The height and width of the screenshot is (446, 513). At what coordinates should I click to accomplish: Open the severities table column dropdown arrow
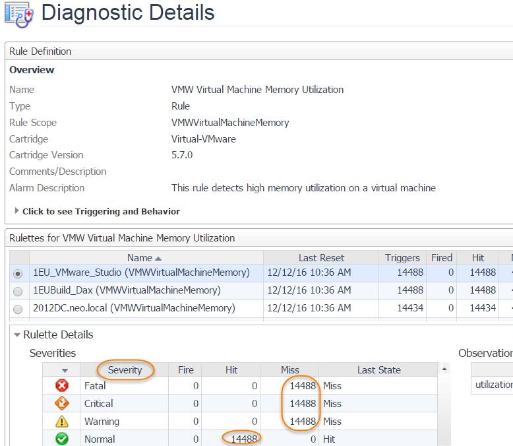pos(65,371)
